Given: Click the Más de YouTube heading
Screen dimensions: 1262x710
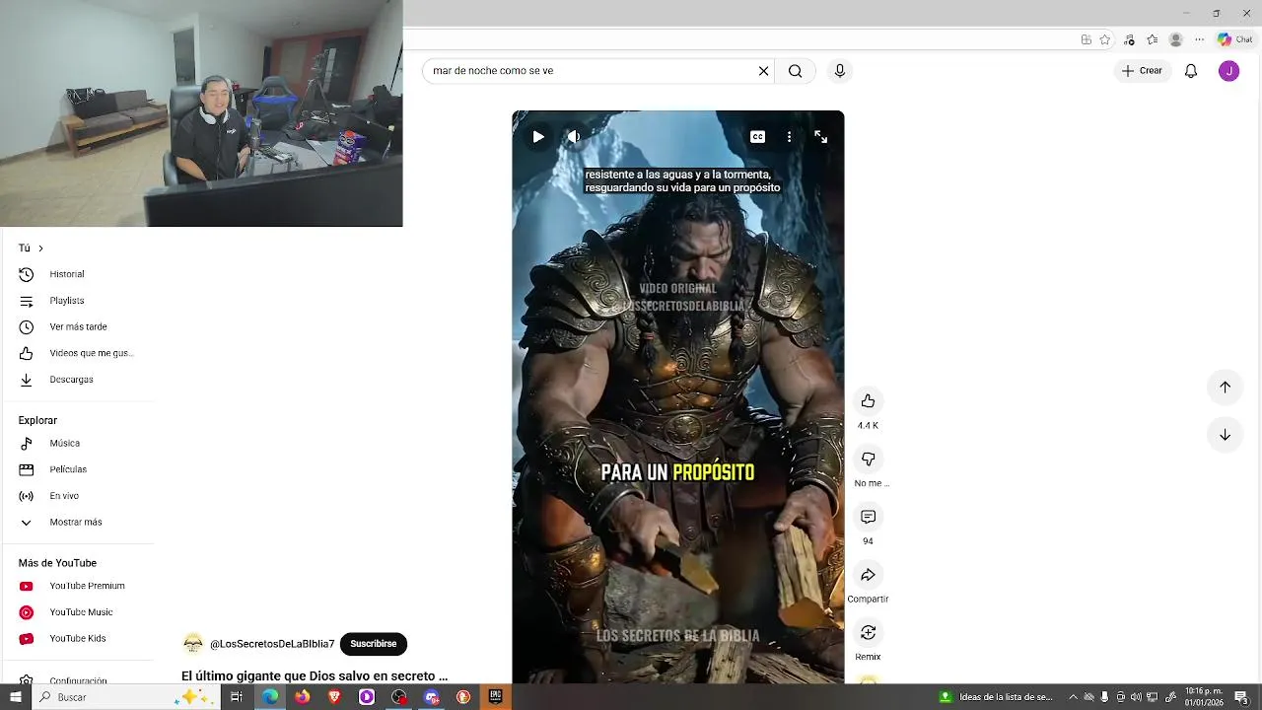Looking at the screenshot, I should click(x=57, y=563).
